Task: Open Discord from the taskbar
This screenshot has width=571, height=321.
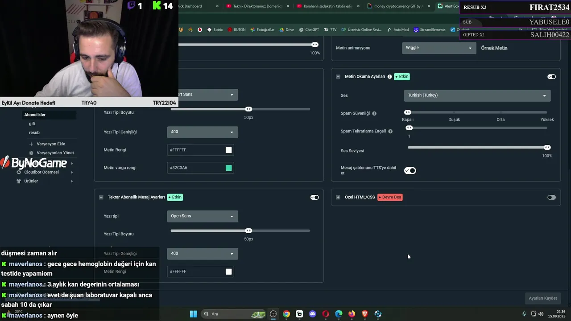Action: [x=312, y=314]
